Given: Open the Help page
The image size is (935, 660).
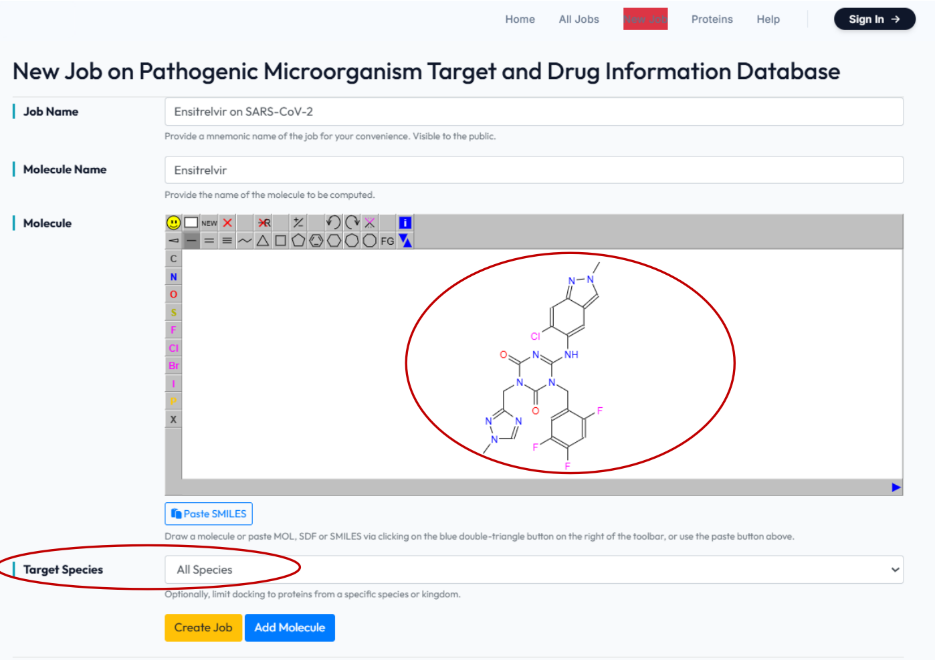Looking at the screenshot, I should 768,19.
